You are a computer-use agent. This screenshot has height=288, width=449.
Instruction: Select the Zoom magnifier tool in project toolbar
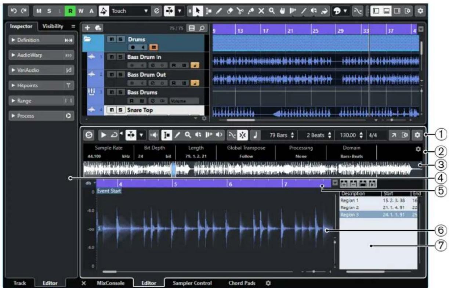click(271, 11)
